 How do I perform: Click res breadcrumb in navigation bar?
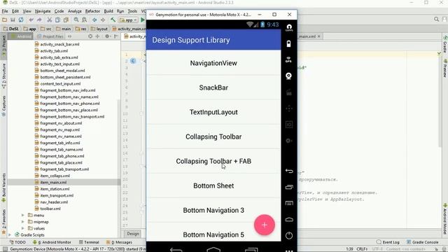tap(81, 29)
